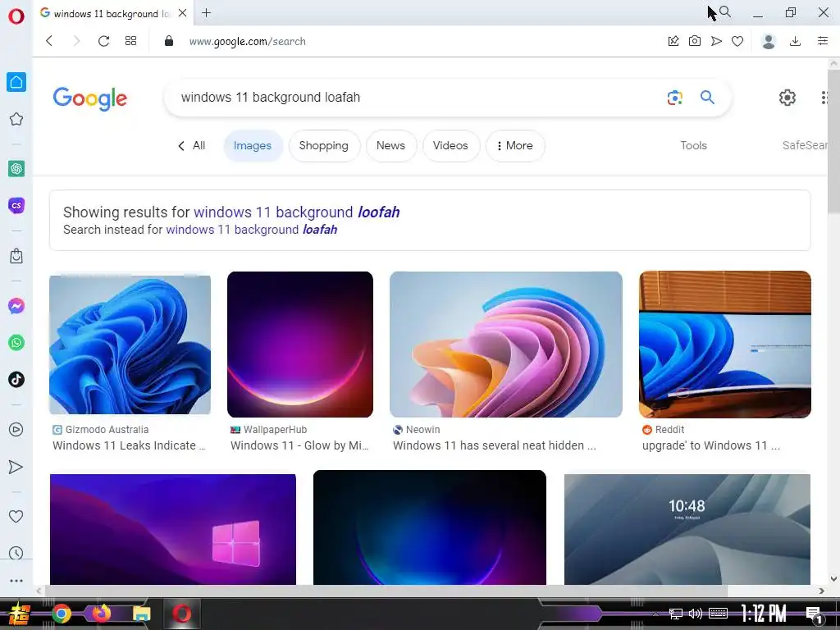Open upgrade' to Windows 11 Reddit link
The image size is (840, 630).
(x=711, y=445)
